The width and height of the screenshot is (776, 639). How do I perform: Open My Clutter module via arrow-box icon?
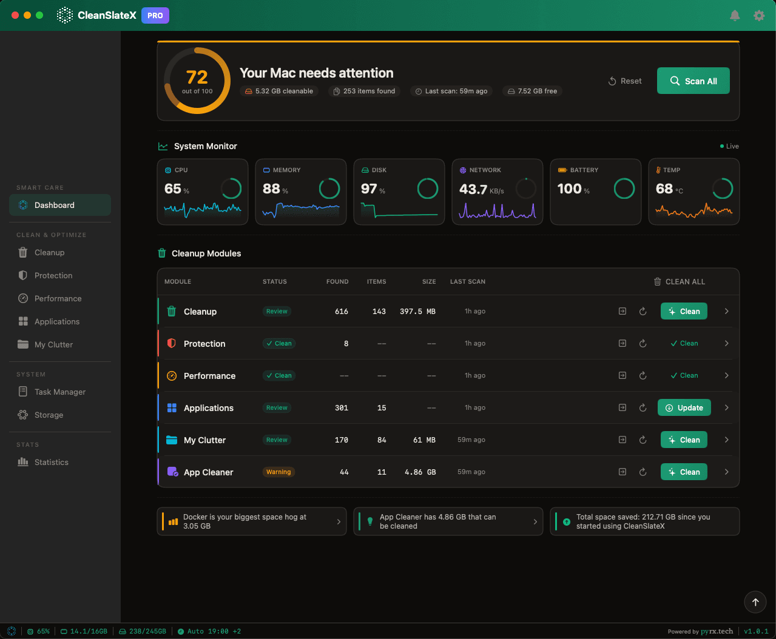point(622,440)
